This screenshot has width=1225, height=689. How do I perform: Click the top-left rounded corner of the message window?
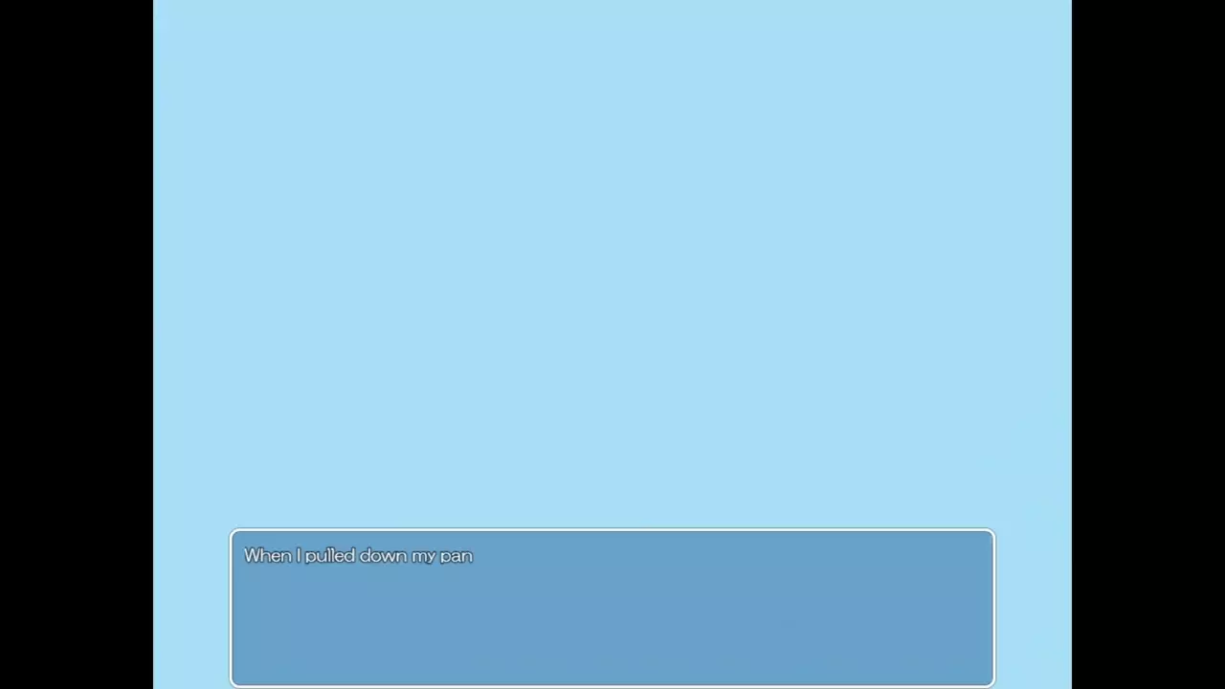coord(234,533)
